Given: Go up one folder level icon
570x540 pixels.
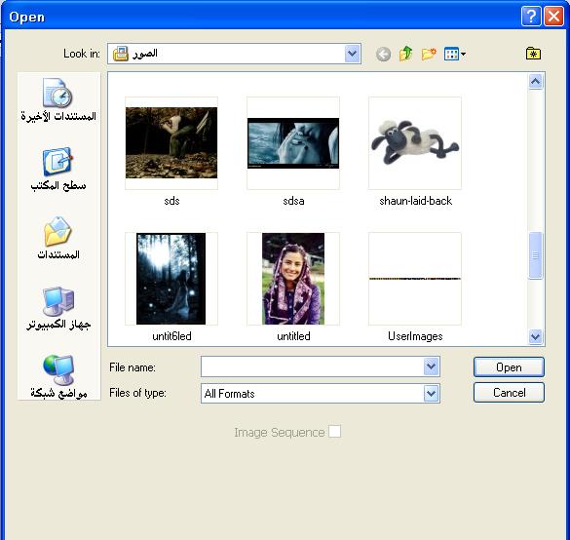Looking at the screenshot, I should coord(405,54).
